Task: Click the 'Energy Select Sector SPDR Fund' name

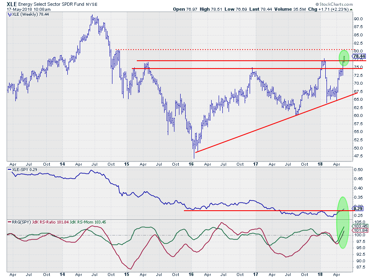Action: click(x=51, y=4)
